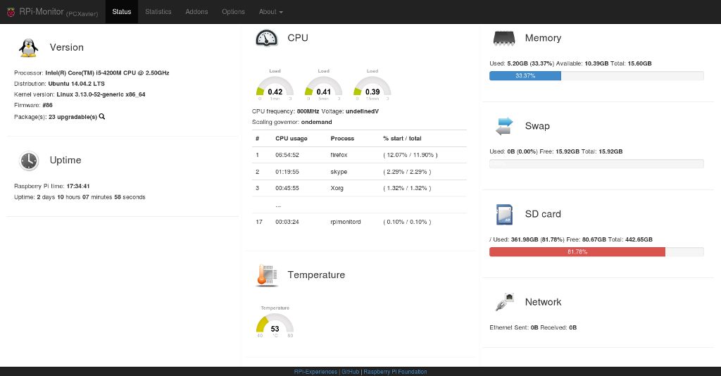Screen dimensions: 721x376
Task: Click the ellipsis row in process table
Action: point(359,205)
